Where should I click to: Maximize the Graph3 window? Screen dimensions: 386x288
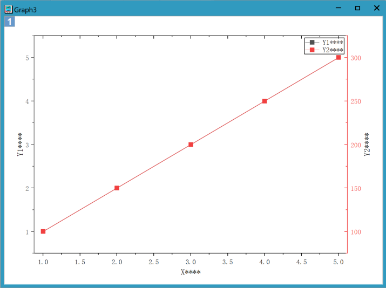[x=357, y=8]
